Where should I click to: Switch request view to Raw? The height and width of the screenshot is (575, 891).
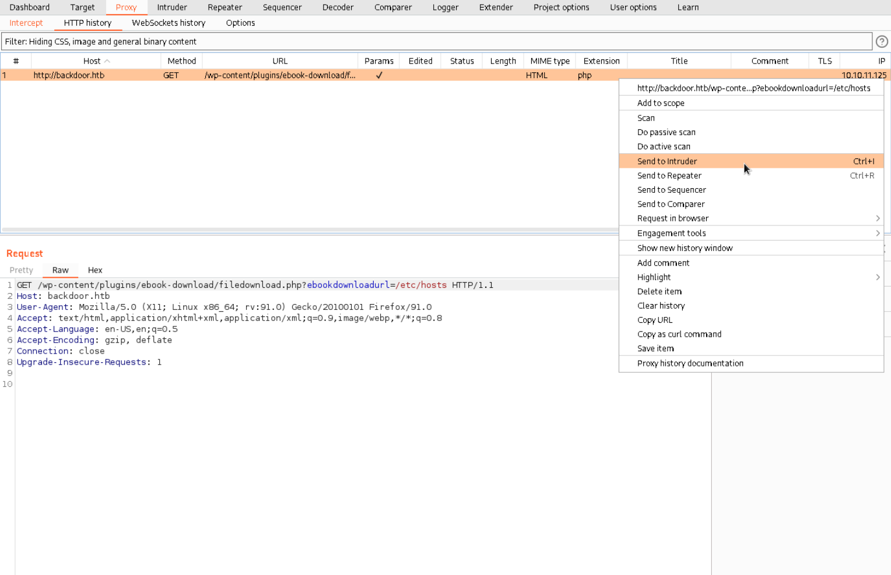(x=60, y=270)
